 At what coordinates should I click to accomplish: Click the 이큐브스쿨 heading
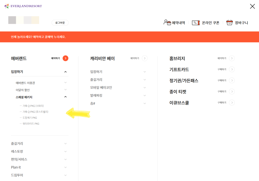click(179, 103)
